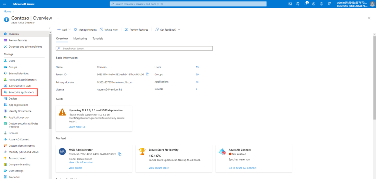Open Company branding
This screenshot has width=376, height=179.
pos(19,164)
